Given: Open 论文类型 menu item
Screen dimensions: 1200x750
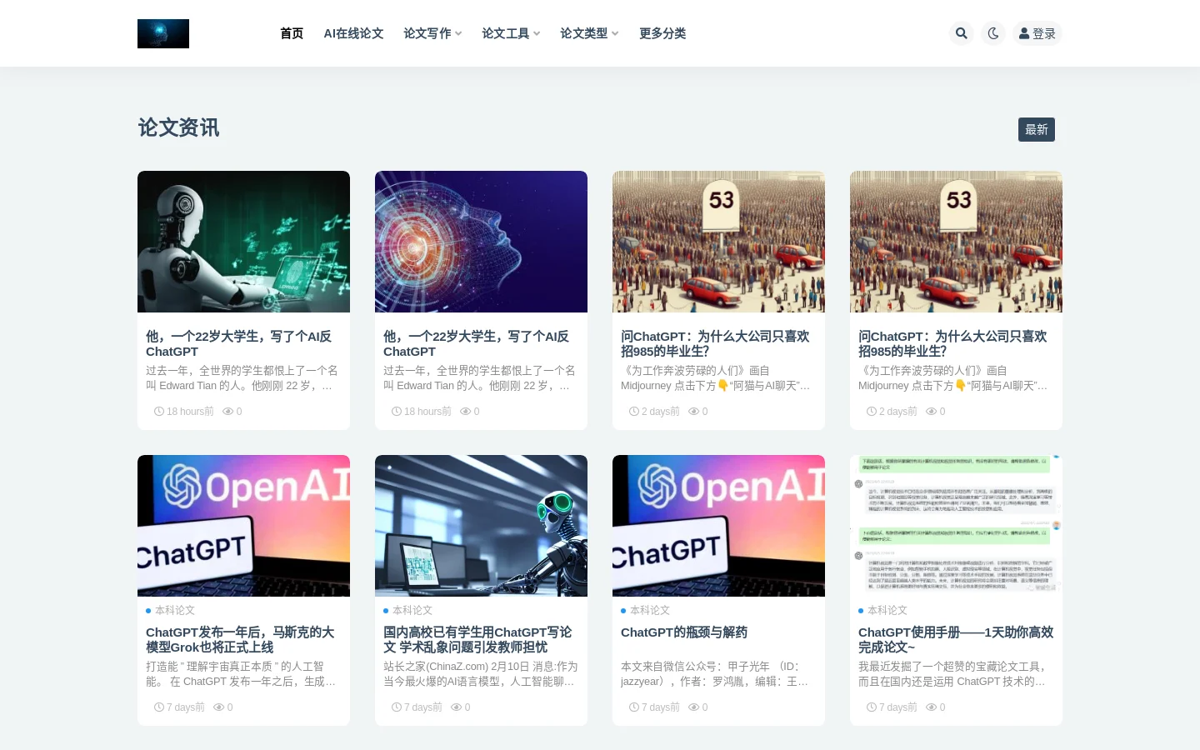Looking at the screenshot, I should [x=584, y=33].
